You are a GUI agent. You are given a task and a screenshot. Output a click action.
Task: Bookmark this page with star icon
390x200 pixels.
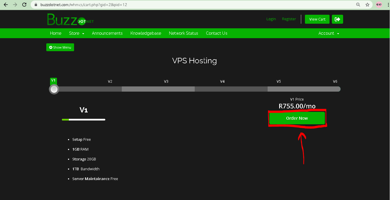point(367,5)
